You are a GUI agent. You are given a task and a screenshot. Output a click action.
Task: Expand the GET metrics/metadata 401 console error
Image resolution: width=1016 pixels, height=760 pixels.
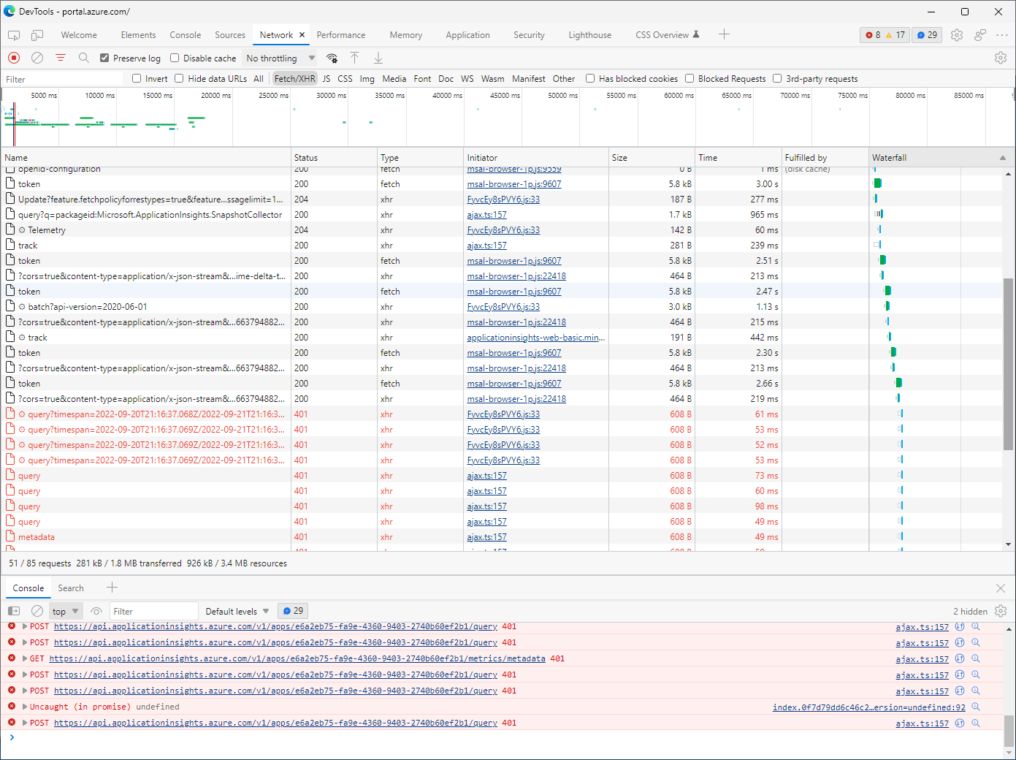point(25,658)
